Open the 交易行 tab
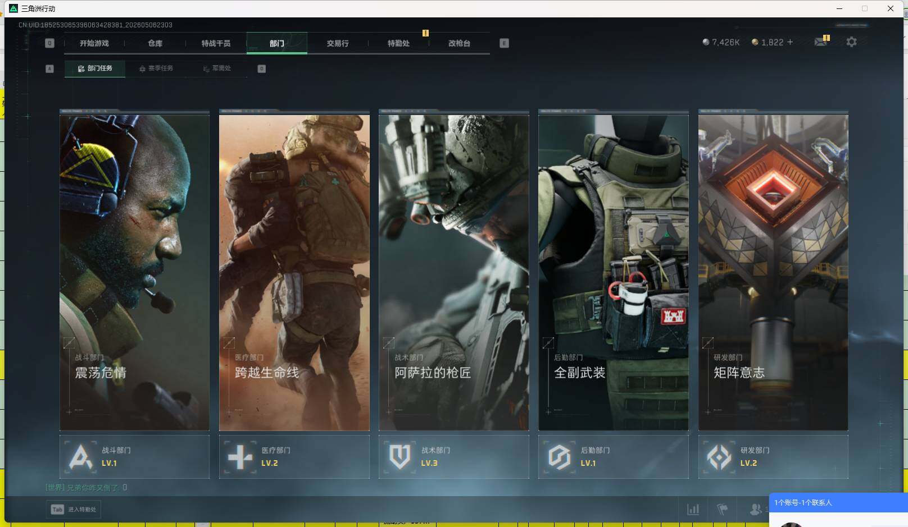Screen dimensions: 908x527 click(x=338, y=43)
